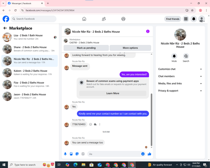Open the shield icon in scam warning
The height and width of the screenshot is (168, 210).
coord(81,82)
